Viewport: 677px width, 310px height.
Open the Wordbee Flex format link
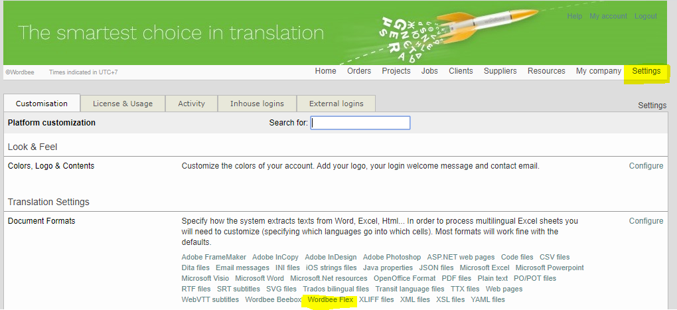(x=330, y=300)
